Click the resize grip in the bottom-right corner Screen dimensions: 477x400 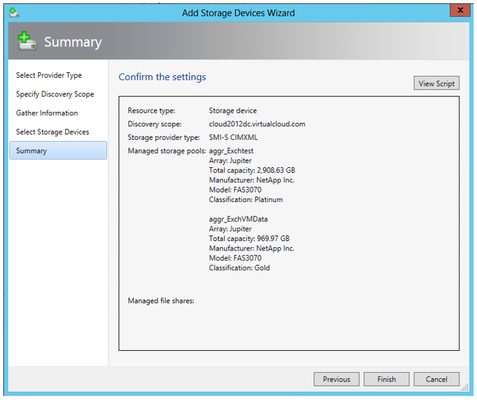pyautogui.click(x=465, y=388)
